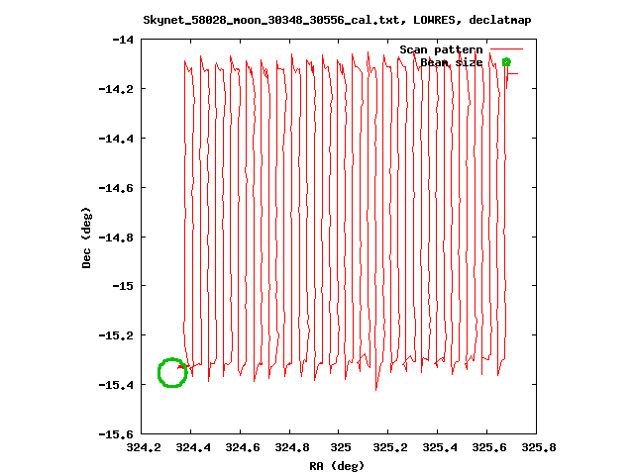634x475 pixels.
Task: Click the 'Scan pattern' legend label
Action: pos(441,49)
